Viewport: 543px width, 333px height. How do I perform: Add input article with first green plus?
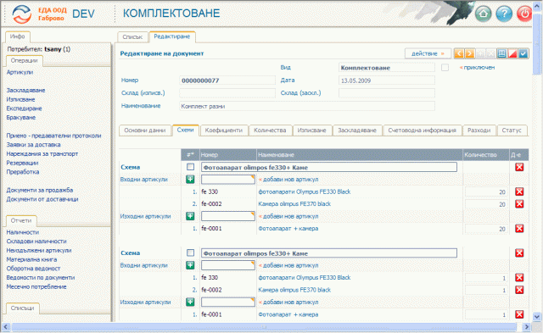[x=190, y=179]
